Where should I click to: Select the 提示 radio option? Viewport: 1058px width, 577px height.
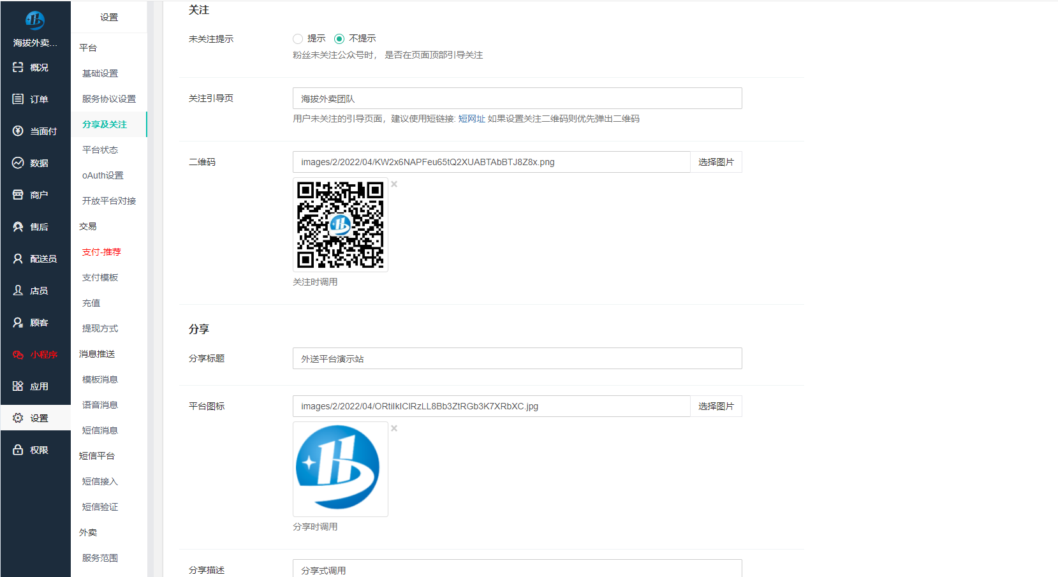[298, 39]
